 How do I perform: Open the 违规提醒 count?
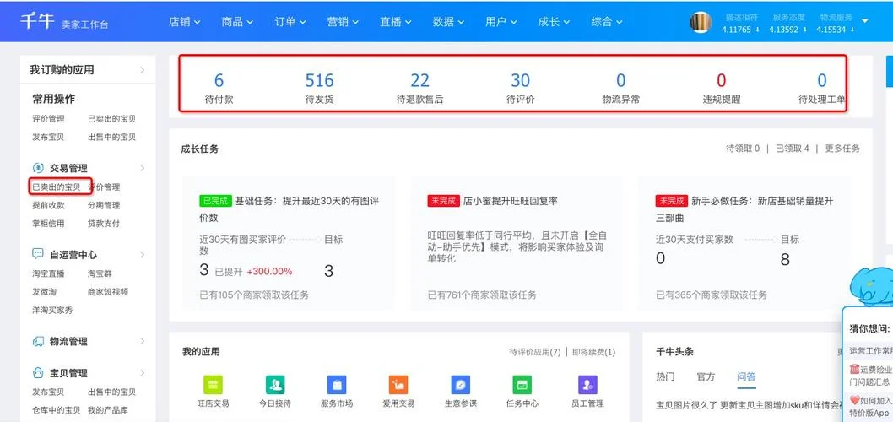coord(722,88)
